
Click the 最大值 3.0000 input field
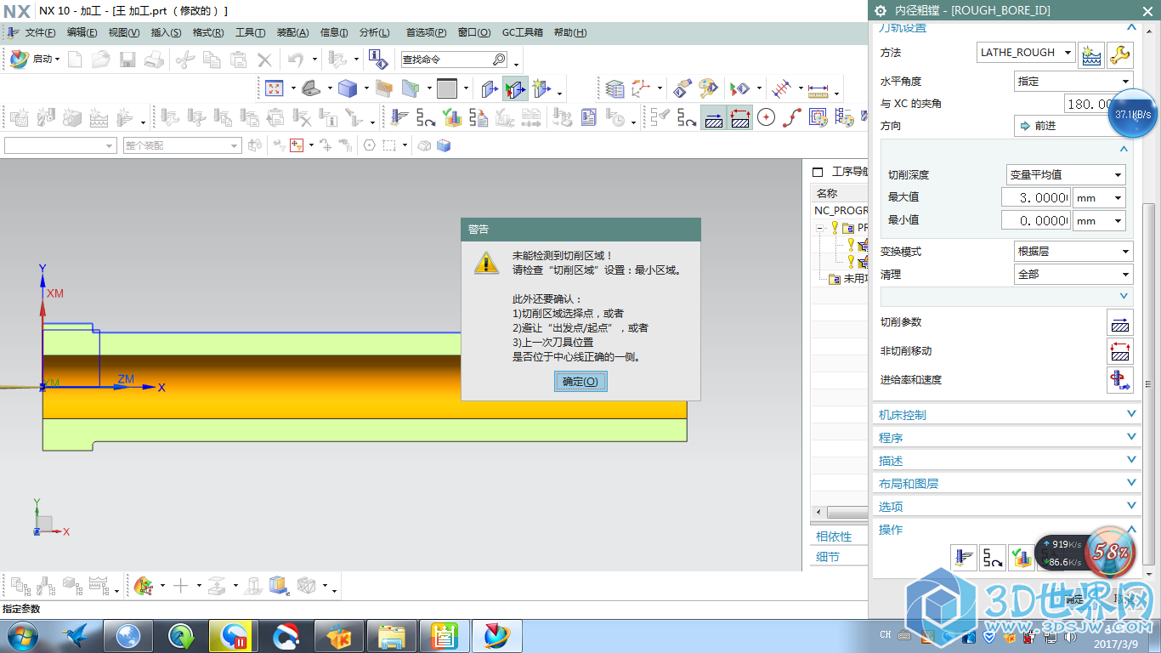coord(1035,198)
